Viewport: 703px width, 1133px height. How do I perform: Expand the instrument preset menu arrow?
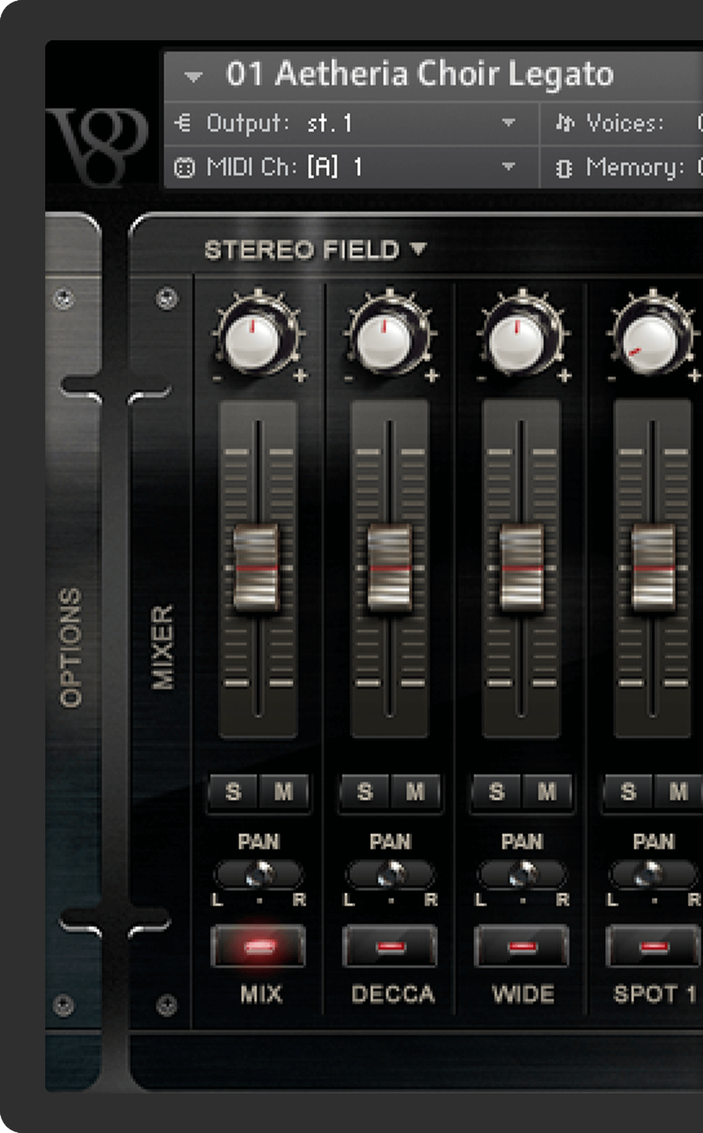pos(193,77)
